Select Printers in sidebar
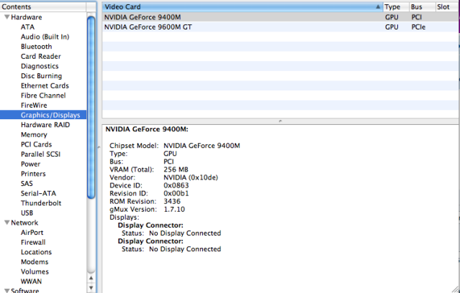460x293 pixels. [33, 174]
